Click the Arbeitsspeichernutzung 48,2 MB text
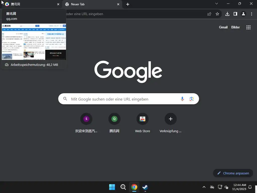This screenshot has width=257, height=193. click(34, 65)
